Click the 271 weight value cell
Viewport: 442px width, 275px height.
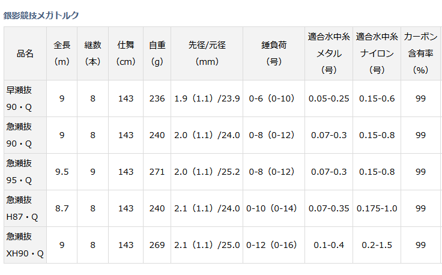[157, 172]
